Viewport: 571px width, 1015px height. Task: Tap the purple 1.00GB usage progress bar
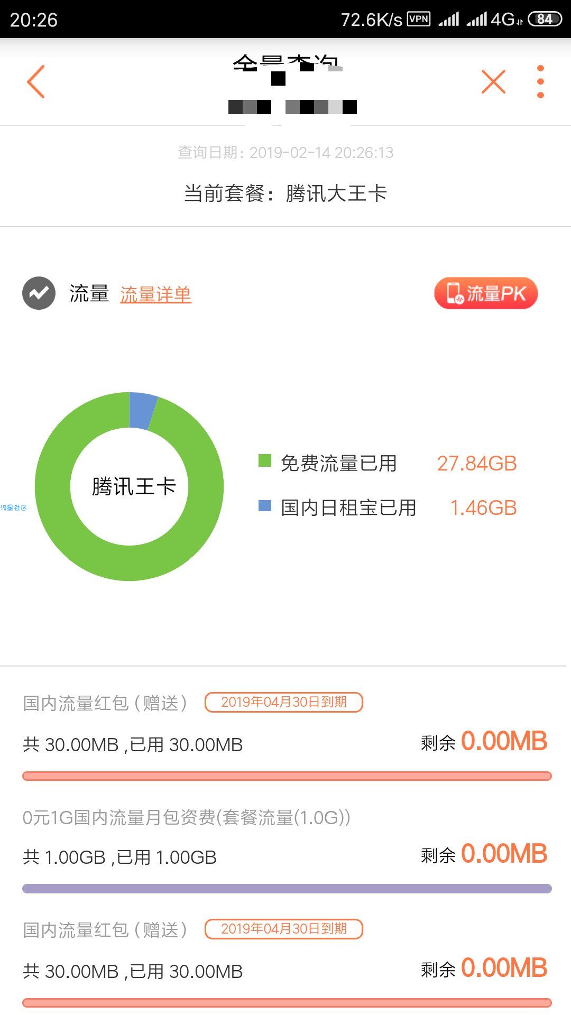coord(287,889)
